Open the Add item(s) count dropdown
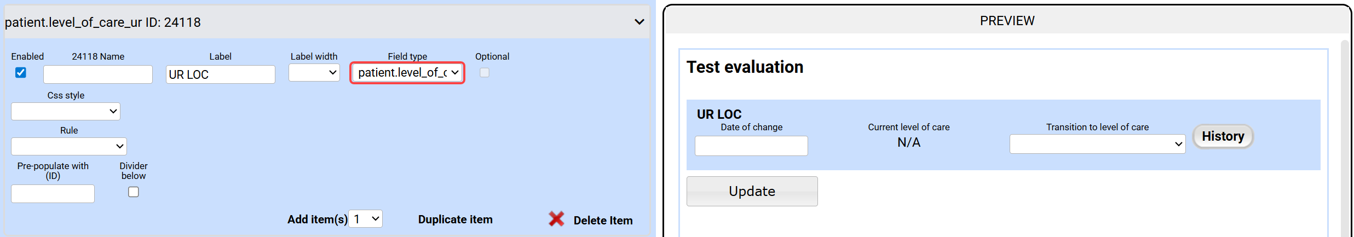The image size is (1354, 237). [x=366, y=219]
